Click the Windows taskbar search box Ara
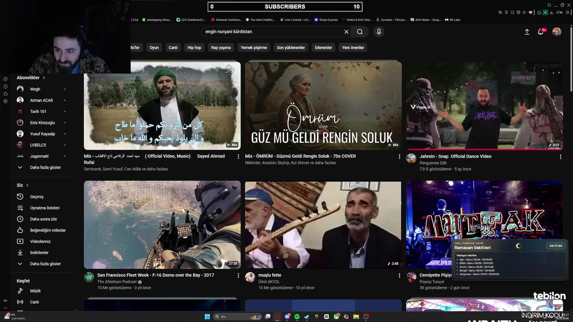Image resolution: width=573 pixels, height=322 pixels. (236, 317)
